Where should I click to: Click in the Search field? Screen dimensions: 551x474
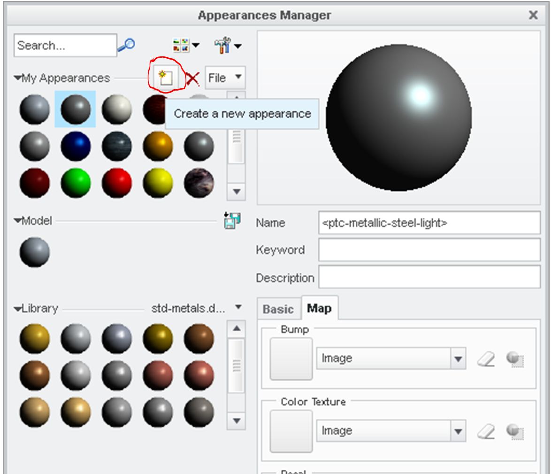pyautogui.click(x=65, y=45)
